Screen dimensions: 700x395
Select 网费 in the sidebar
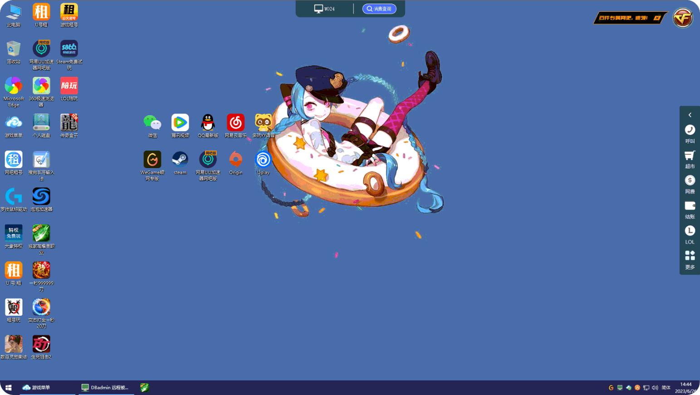[690, 184]
